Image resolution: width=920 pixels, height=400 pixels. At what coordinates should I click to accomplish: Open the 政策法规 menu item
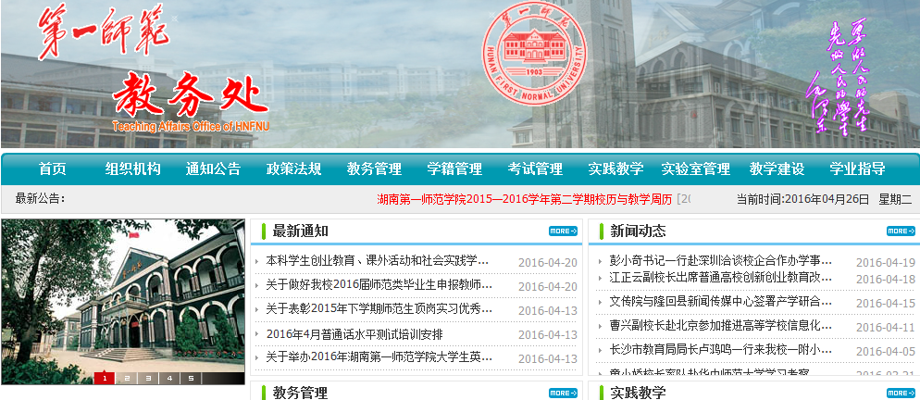coord(293,169)
